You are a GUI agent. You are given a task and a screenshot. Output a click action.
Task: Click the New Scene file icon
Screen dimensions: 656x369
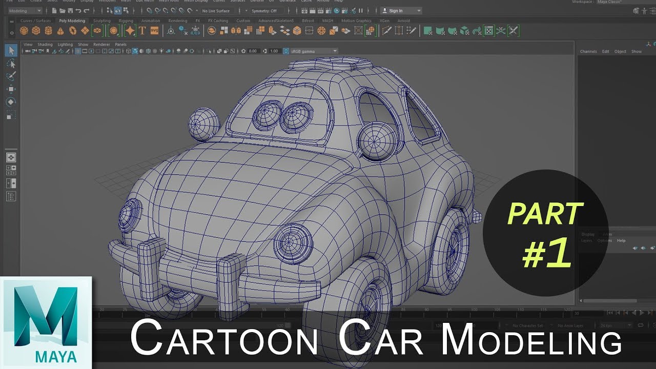tap(54, 10)
